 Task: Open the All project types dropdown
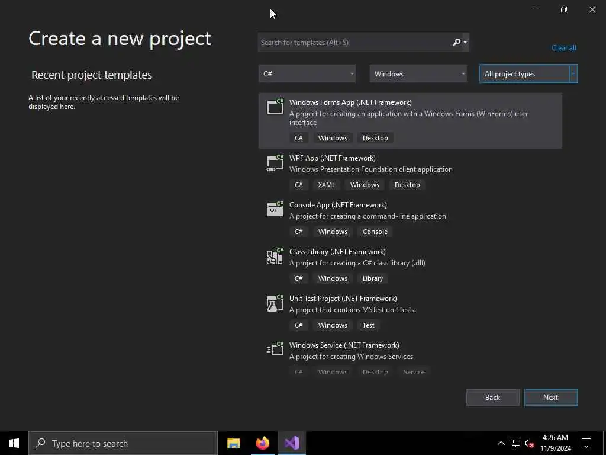(x=528, y=73)
